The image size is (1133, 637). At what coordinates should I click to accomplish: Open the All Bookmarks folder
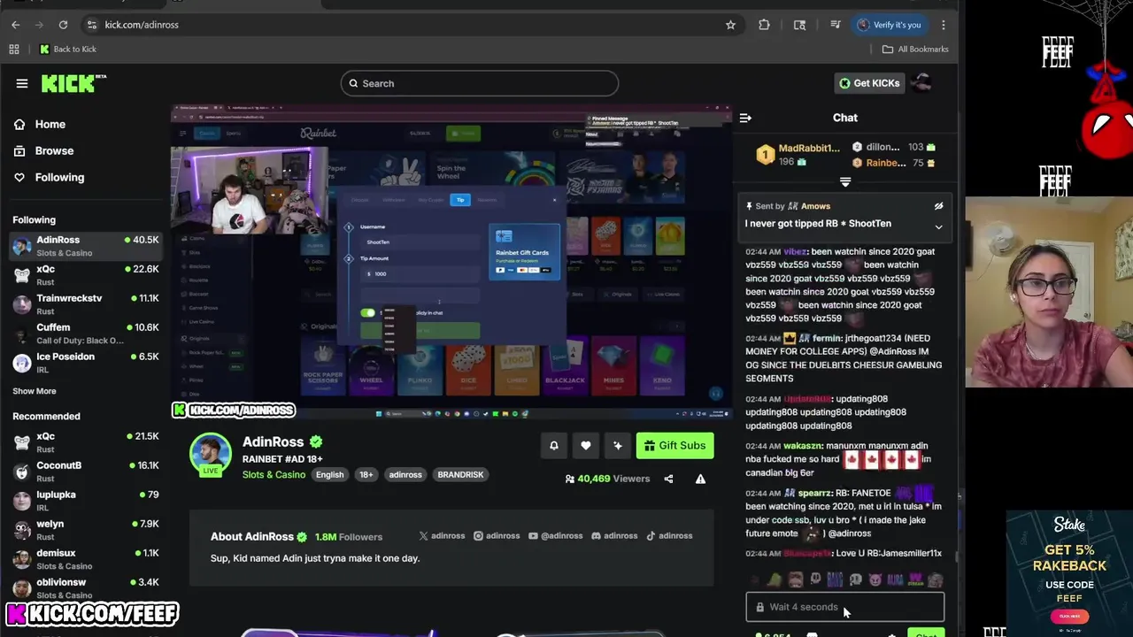(x=915, y=49)
